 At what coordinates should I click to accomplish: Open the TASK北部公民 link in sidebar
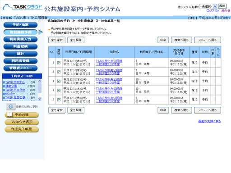point(15,98)
